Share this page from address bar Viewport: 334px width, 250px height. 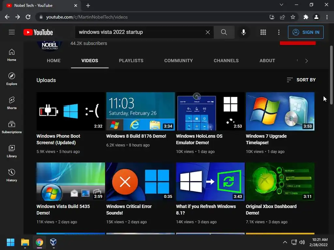[x=282, y=17]
